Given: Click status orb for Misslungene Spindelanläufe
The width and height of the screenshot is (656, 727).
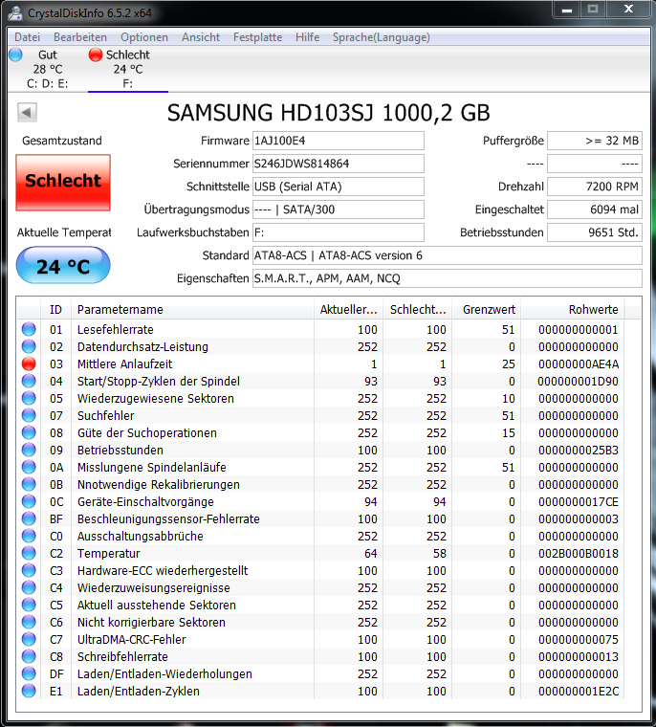Looking at the screenshot, I should click(29, 468).
